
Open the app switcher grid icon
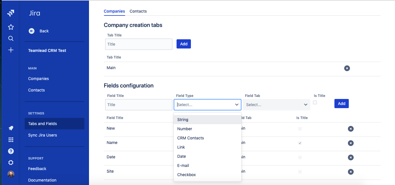pos(11,140)
